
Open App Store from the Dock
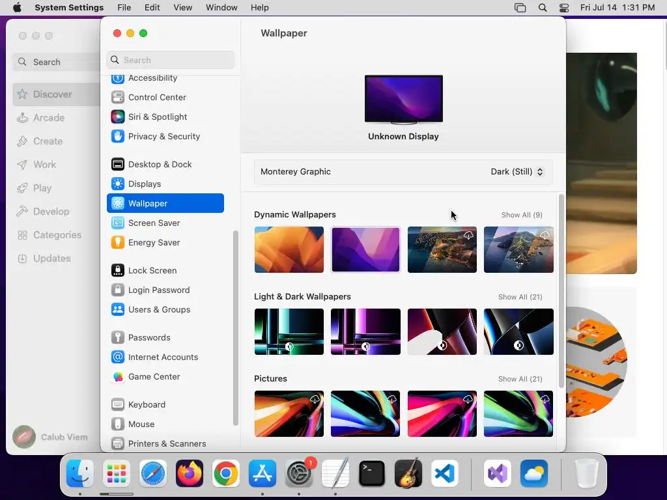click(x=263, y=474)
